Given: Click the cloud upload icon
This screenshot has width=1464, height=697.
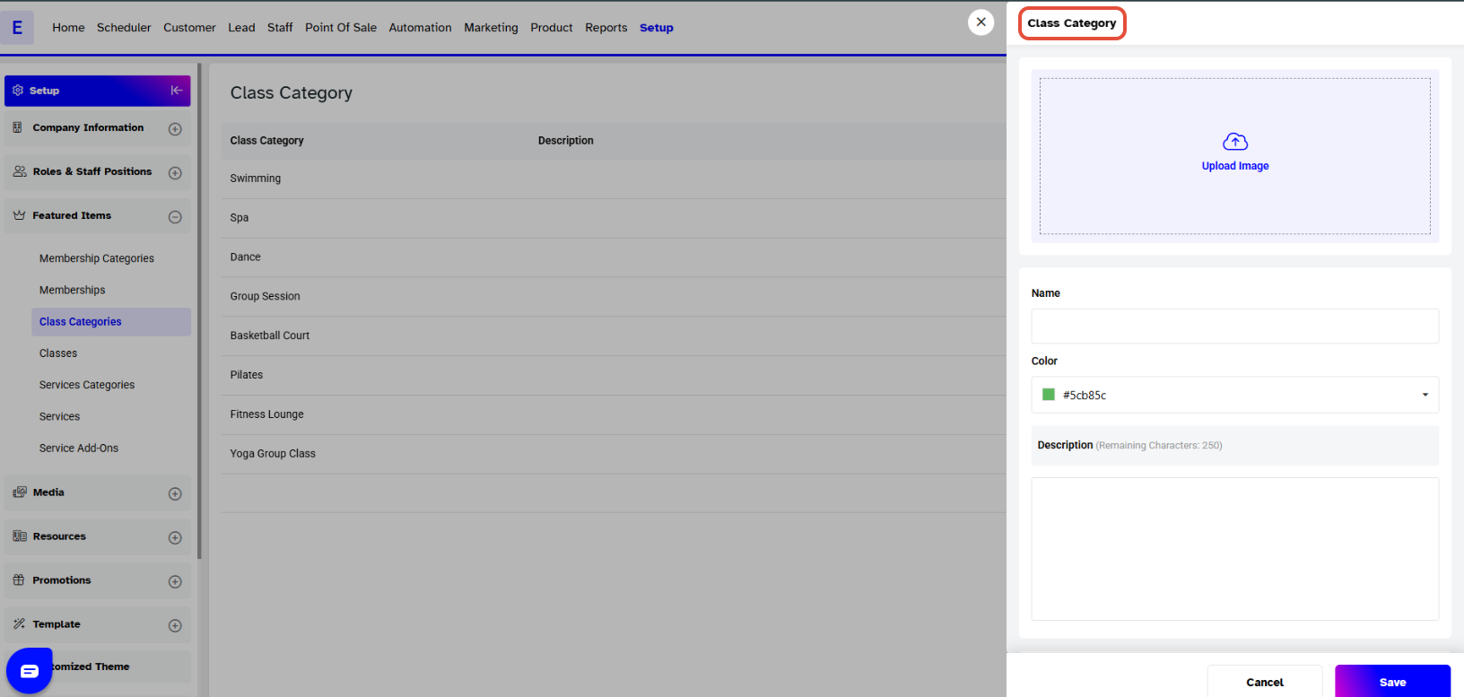Looking at the screenshot, I should pyautogui.click(x=1235, y=142).
